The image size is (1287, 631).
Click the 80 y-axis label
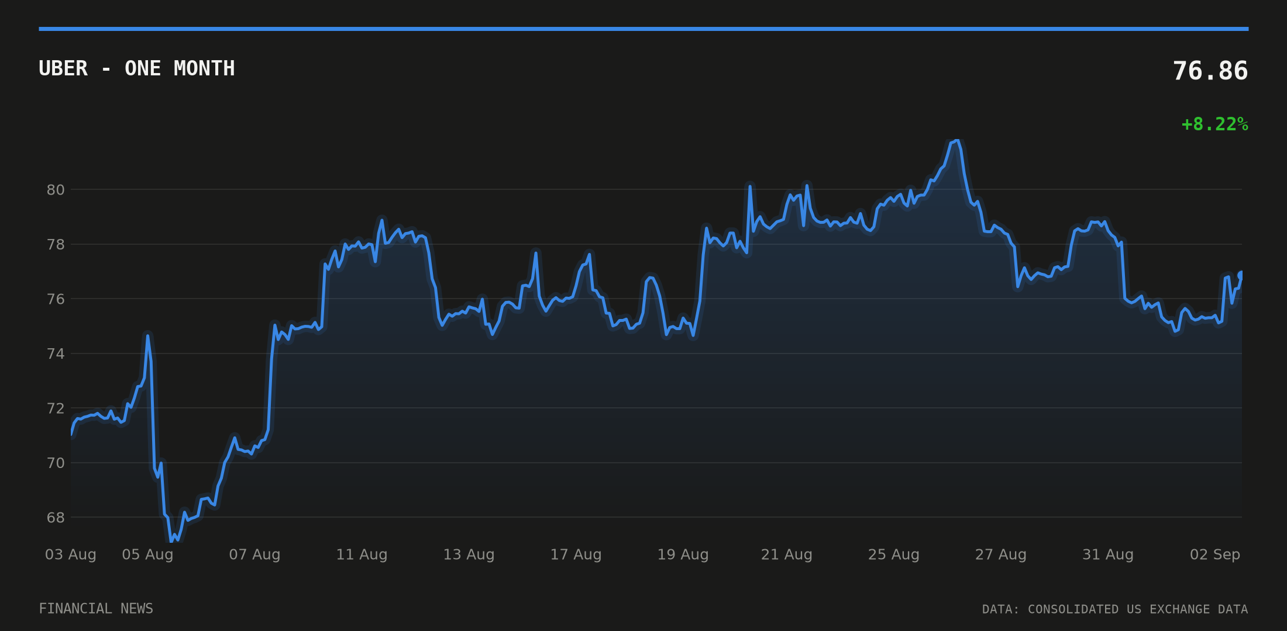(56, 190)
